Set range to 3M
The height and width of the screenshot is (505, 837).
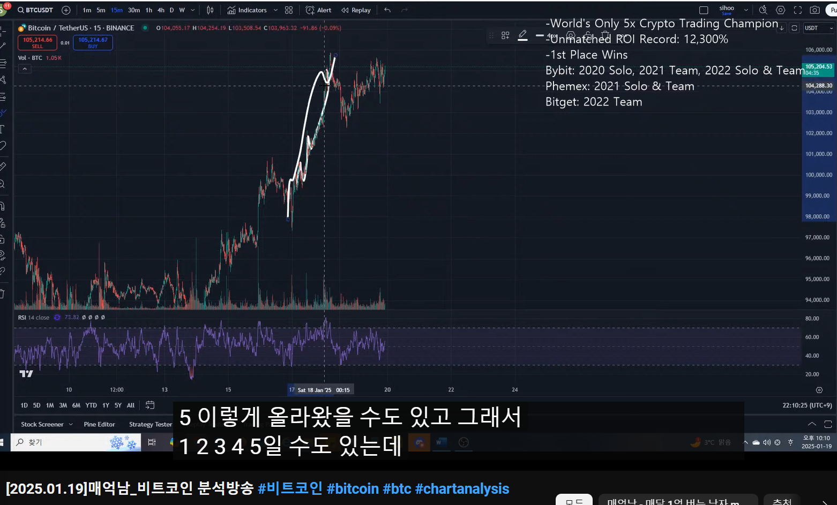pos(63,405)
